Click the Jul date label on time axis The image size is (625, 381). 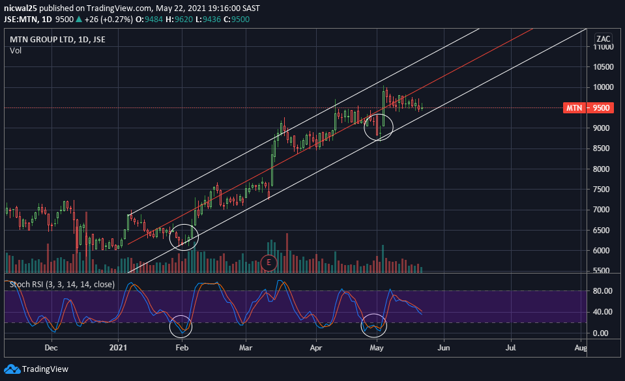510,348
